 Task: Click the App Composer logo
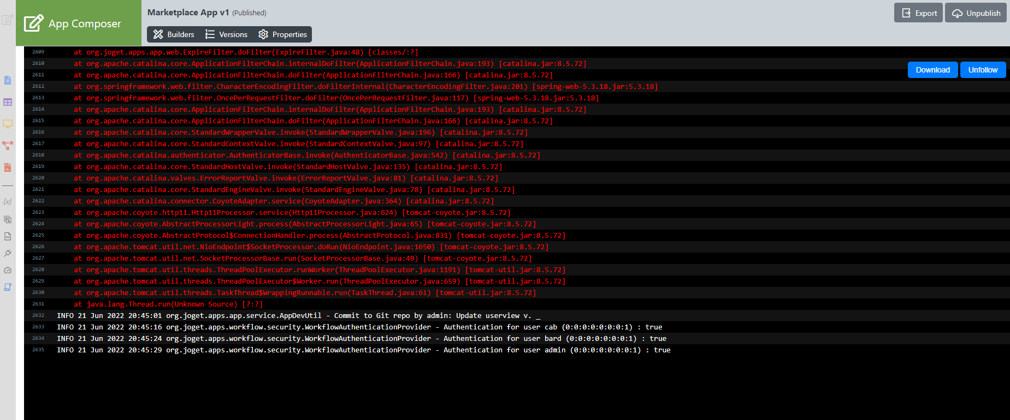coord(73,23)
